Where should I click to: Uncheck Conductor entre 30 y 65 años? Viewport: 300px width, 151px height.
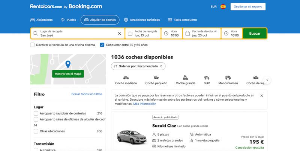click(102, 45)
